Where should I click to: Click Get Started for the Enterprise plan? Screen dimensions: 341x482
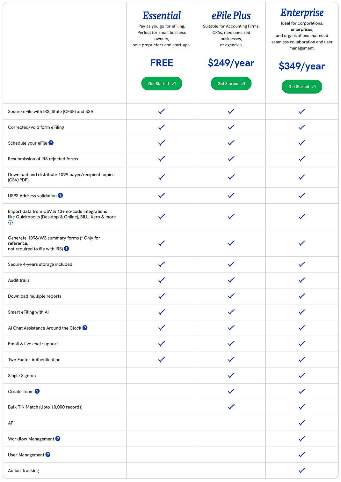(x=301, y=86)
